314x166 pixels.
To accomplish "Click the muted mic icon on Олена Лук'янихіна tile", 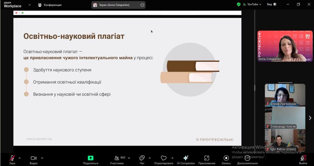I will tap(267, 104).
